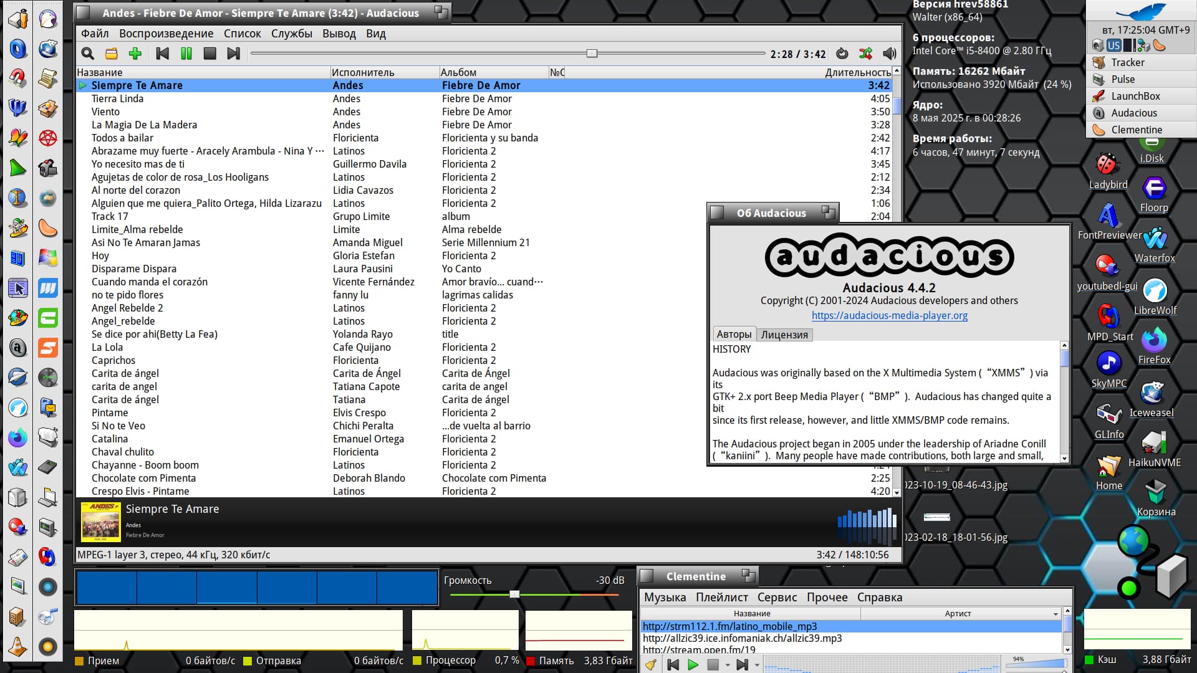Open Clementine's Сервис menu
Image resolution: width=1197 pixels, height=673 pixels.
tap(777, 597)
